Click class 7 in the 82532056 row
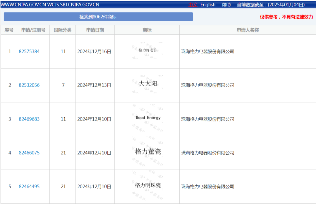316x204 pixels. tap(63, 85)
